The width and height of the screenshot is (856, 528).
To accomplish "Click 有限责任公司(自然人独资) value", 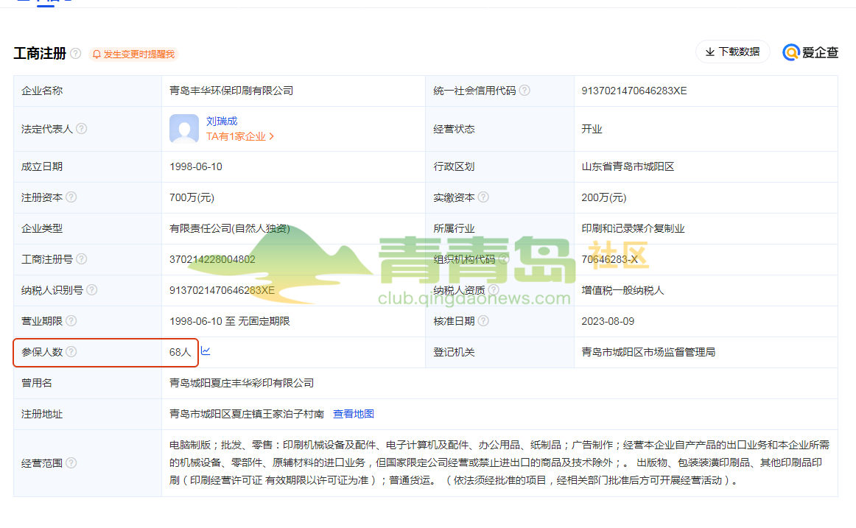I will point(229,228).
